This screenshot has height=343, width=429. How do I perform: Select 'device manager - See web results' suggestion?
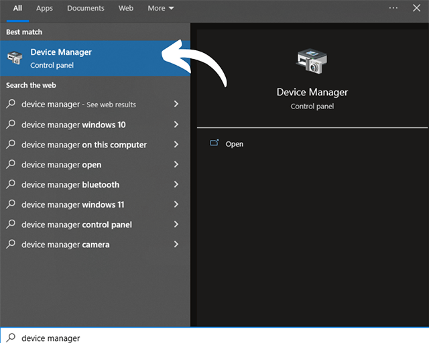95,105
